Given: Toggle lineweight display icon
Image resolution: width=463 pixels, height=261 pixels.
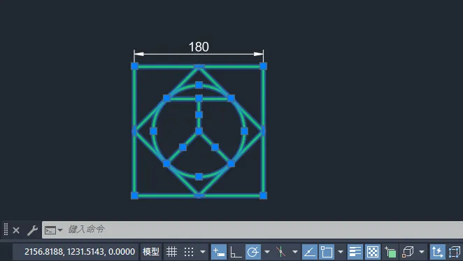Looking at the screenshot, I should (x=355, y=252).
